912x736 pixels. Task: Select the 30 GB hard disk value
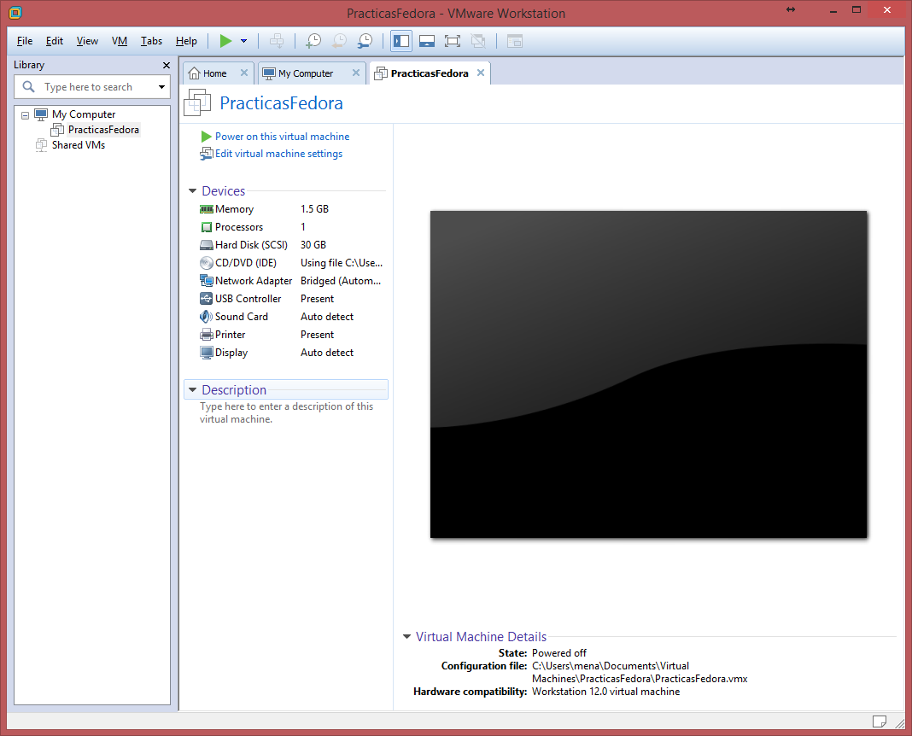[x=313, y=245]
